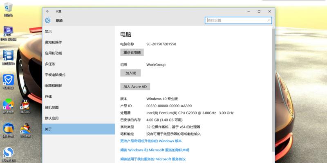Select 显示 in the sidebar
This screenshot has height=163, width=327.
pos(78,31)
